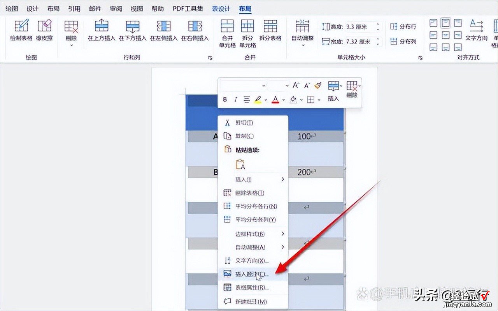Insert a row above (在上方插入)

[x=102, y=30]
